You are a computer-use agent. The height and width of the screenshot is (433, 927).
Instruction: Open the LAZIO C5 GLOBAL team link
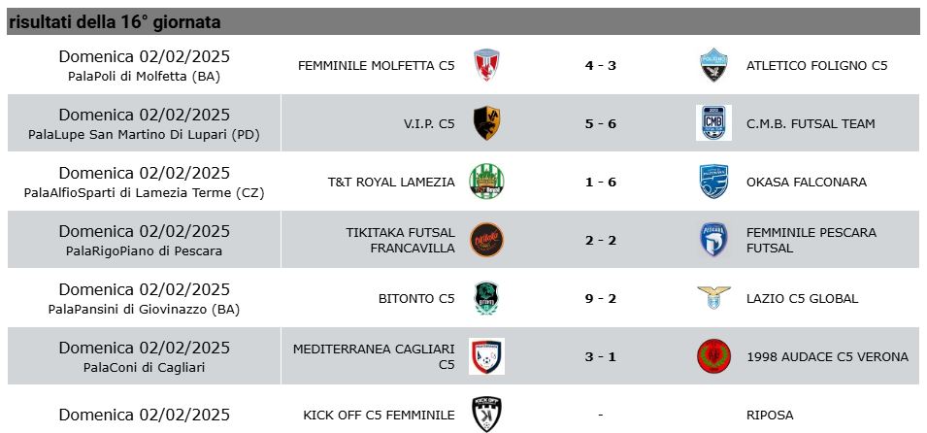[x=802, y=299]
